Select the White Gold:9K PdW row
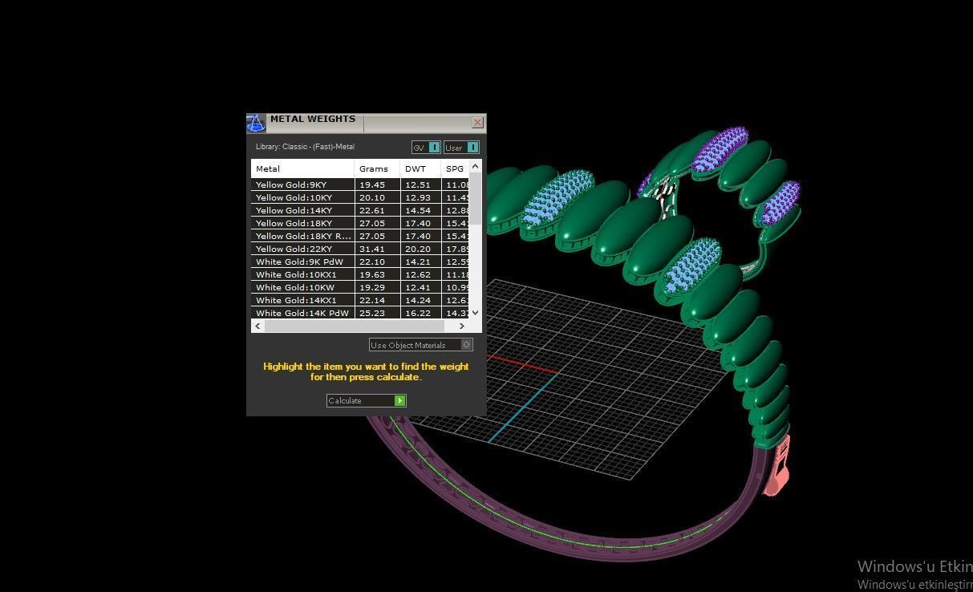The width and height of the screenshot is (973, 592). pos(360,262)
